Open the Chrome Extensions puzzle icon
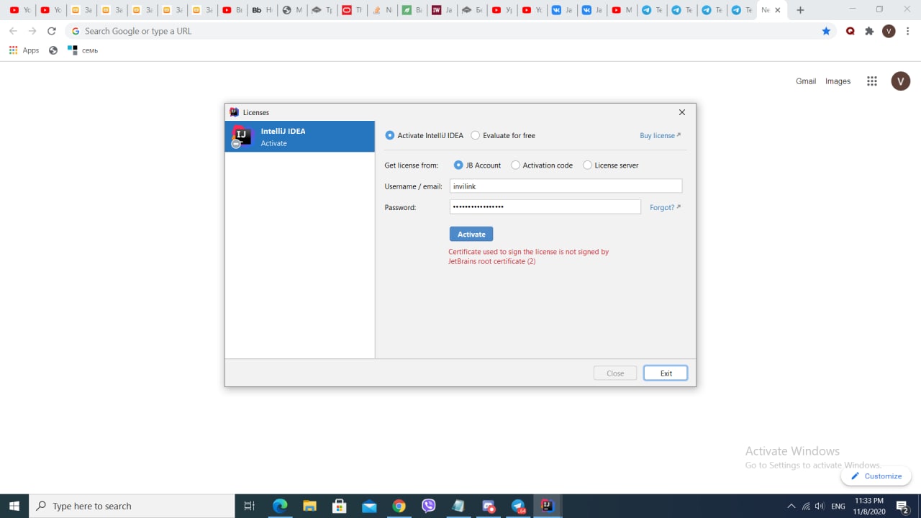921x518 pixels. (x=869, y=31)
